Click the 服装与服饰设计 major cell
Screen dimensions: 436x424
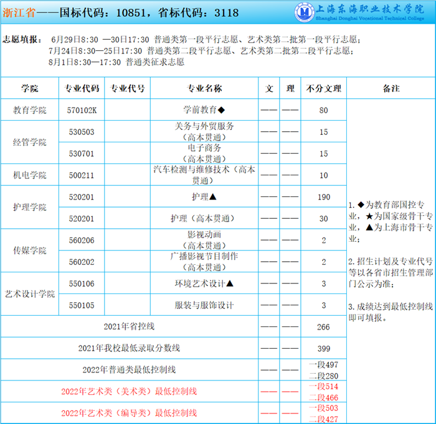pos(204,305)
